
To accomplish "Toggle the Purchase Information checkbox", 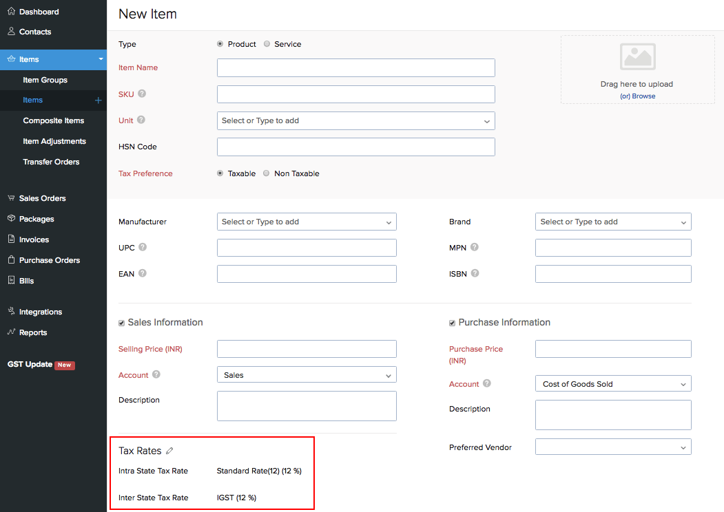I will (453, 323).
